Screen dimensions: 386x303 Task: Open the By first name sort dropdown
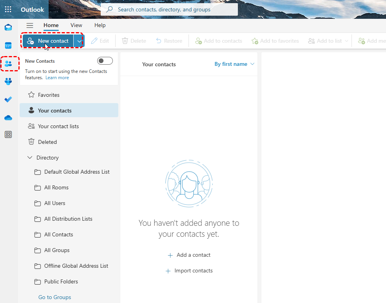[x=234, y=64]
